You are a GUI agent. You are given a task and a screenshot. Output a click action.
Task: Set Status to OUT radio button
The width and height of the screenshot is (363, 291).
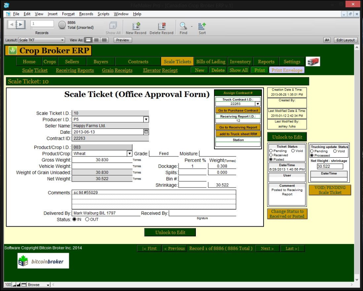[87, 219]
